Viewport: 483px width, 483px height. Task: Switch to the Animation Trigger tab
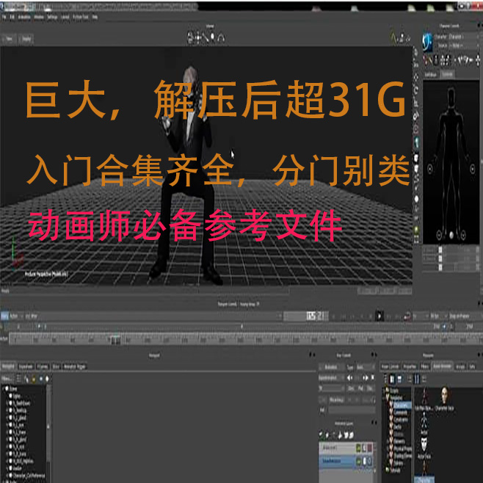tap(75, 366)
